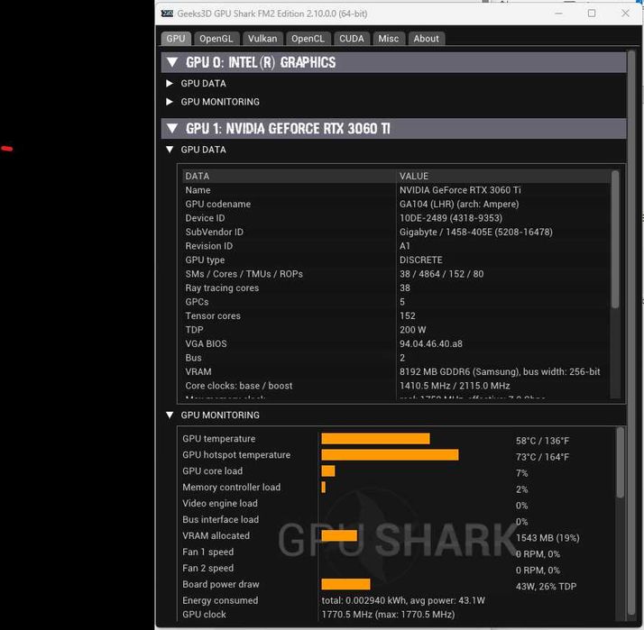Click the 'VRAM' row label
644x630 pixels.
pyautogui.click(x=198, y=372)
